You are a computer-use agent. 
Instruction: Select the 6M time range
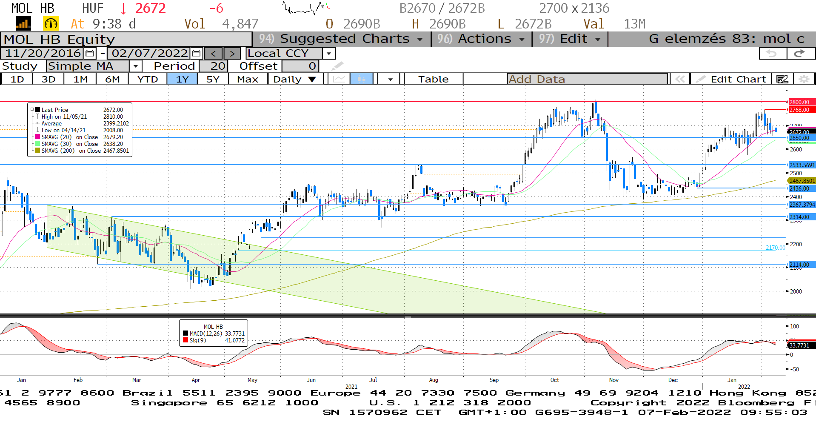pyautogui.click(x=112, y=79)
